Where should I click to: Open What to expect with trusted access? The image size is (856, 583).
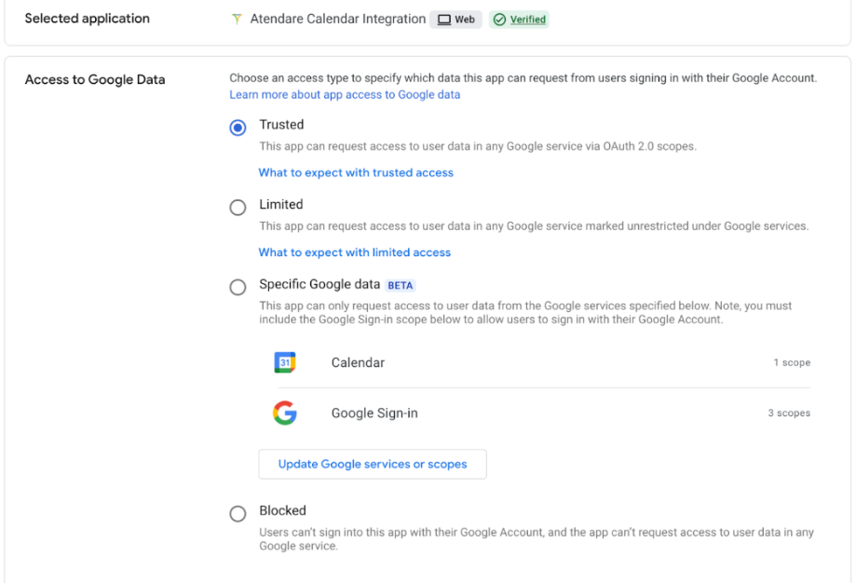point(356,172)
